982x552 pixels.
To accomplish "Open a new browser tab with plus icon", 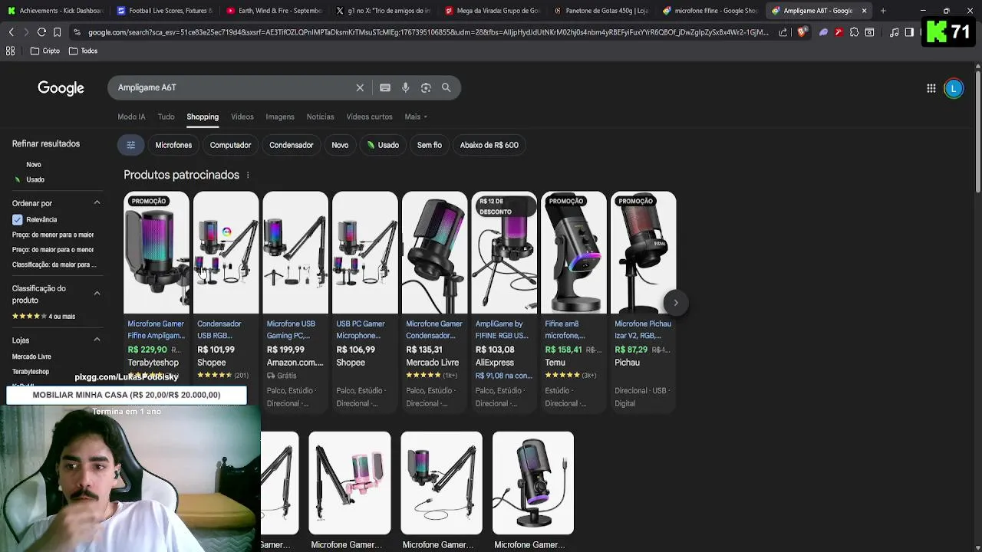I will coord(883,11).
